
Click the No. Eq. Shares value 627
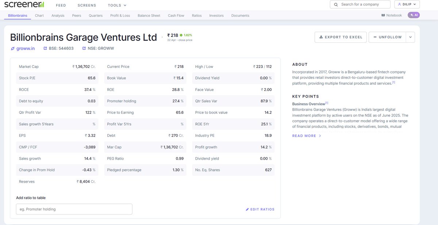pyautogui.click(x=268, y=170)
